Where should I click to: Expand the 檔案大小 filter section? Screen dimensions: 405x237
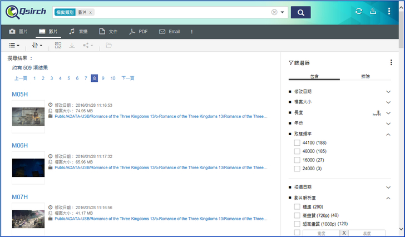coord(388,102)
